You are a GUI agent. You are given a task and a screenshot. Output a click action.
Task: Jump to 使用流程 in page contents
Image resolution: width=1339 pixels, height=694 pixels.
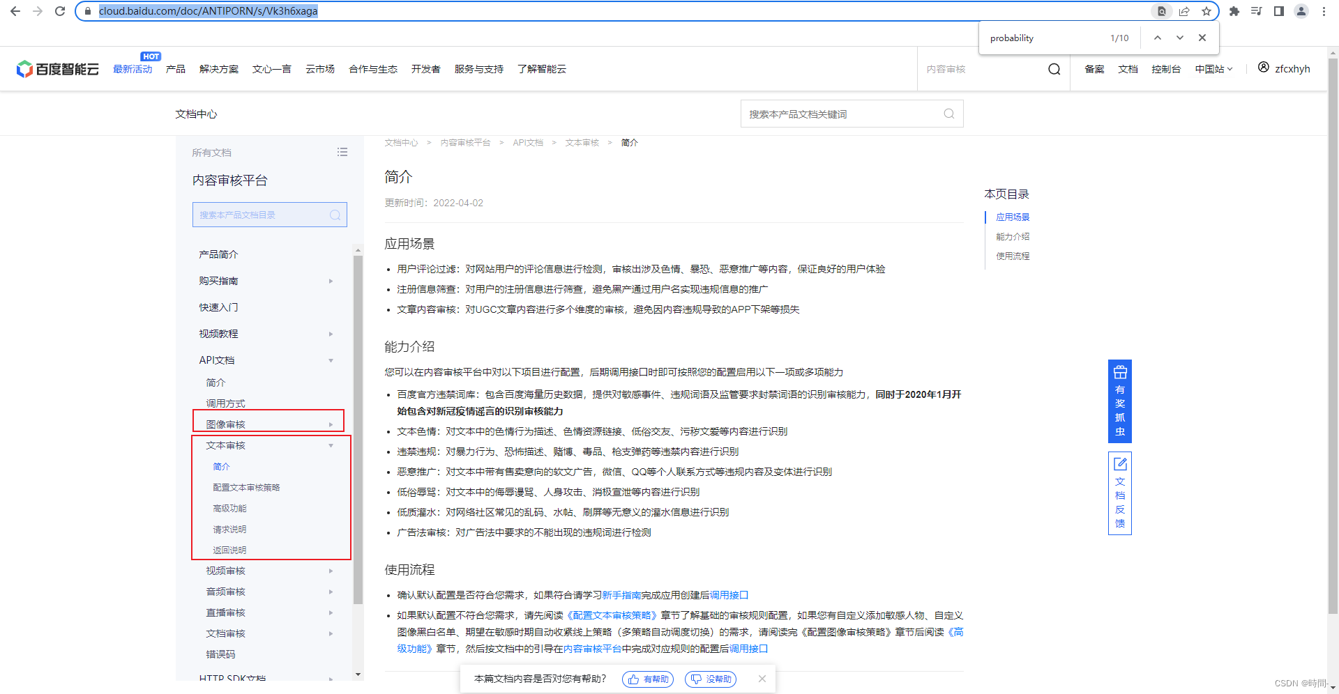[1013, 256]
